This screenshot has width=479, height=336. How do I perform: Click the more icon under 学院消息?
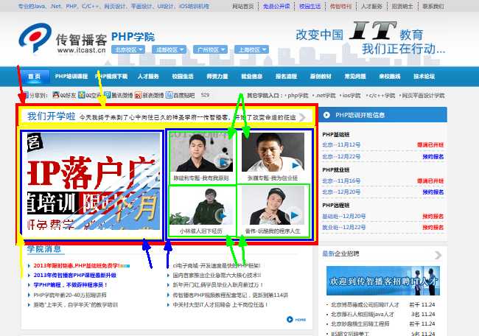click(x=296, y=319)
